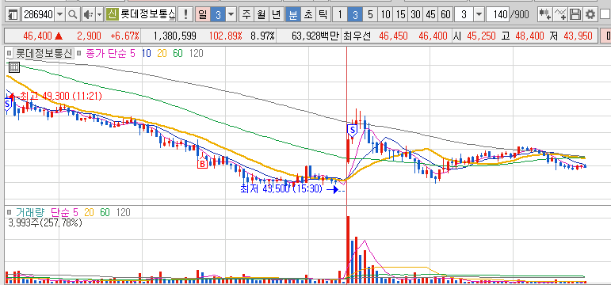This screenshot has height=285, width=611.
Task: Click the red B buy marker on the chart
Action: click(x=202, y=164)
